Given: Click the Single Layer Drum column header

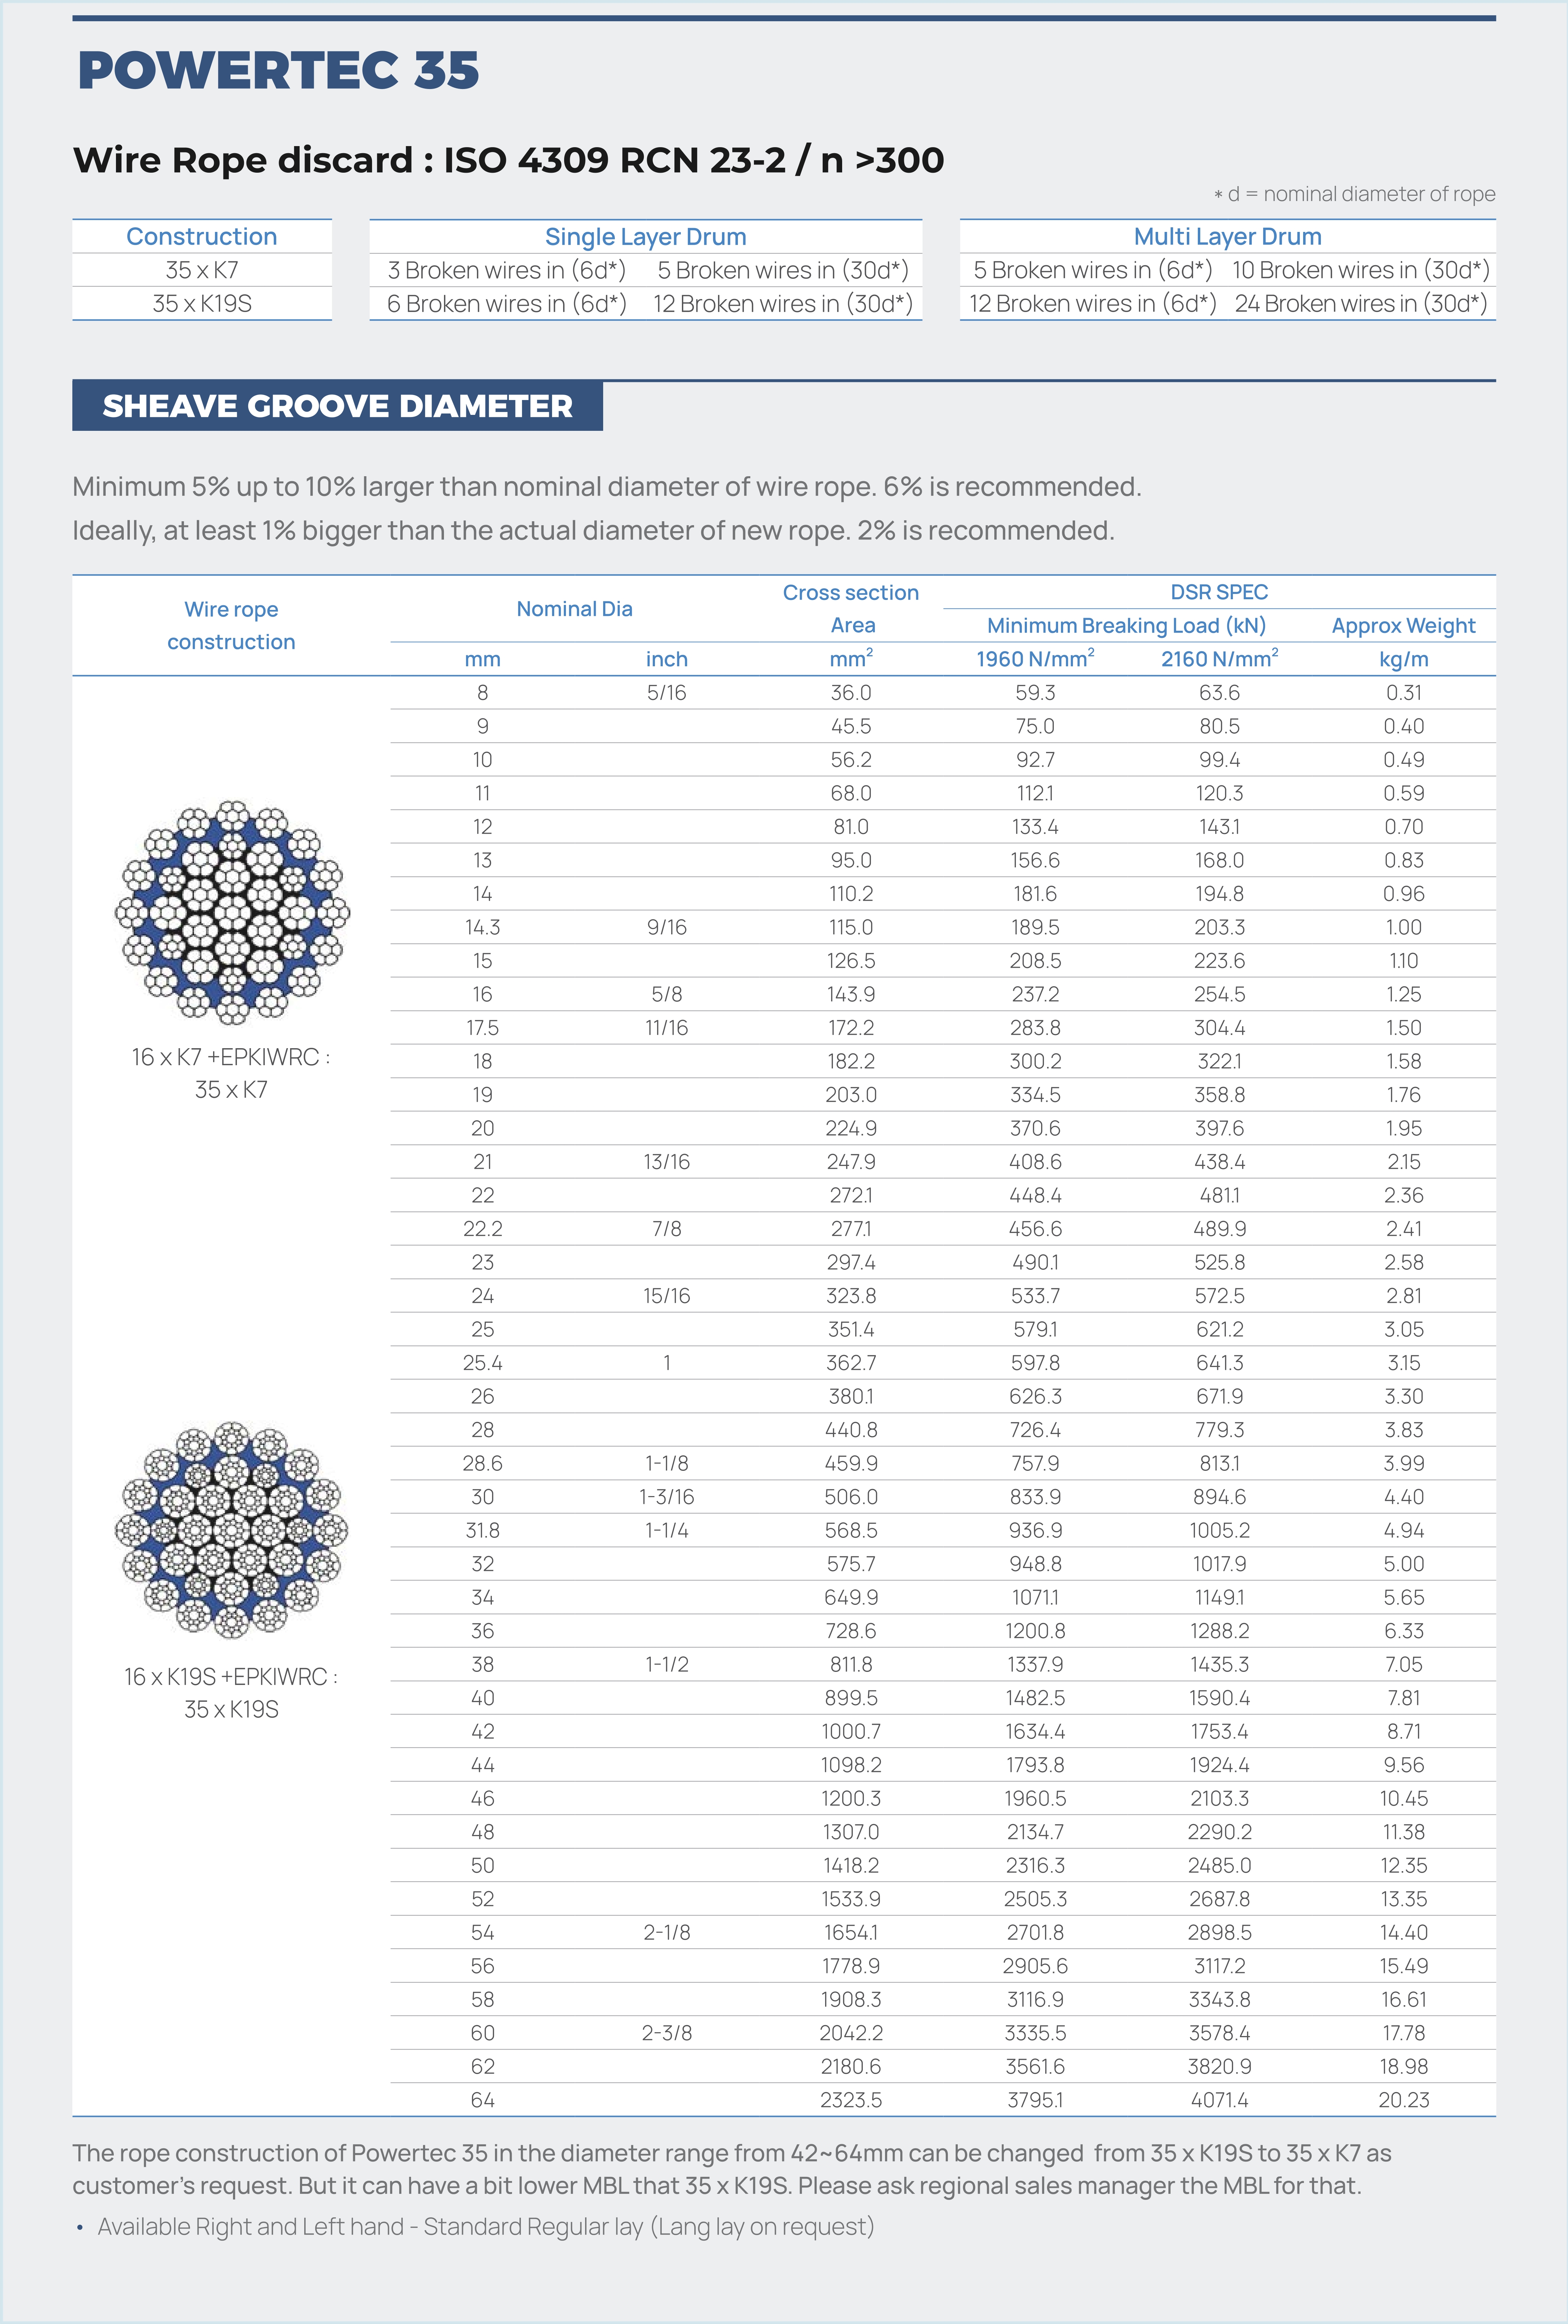Looking at the screenshot, I should click(645, 237).
